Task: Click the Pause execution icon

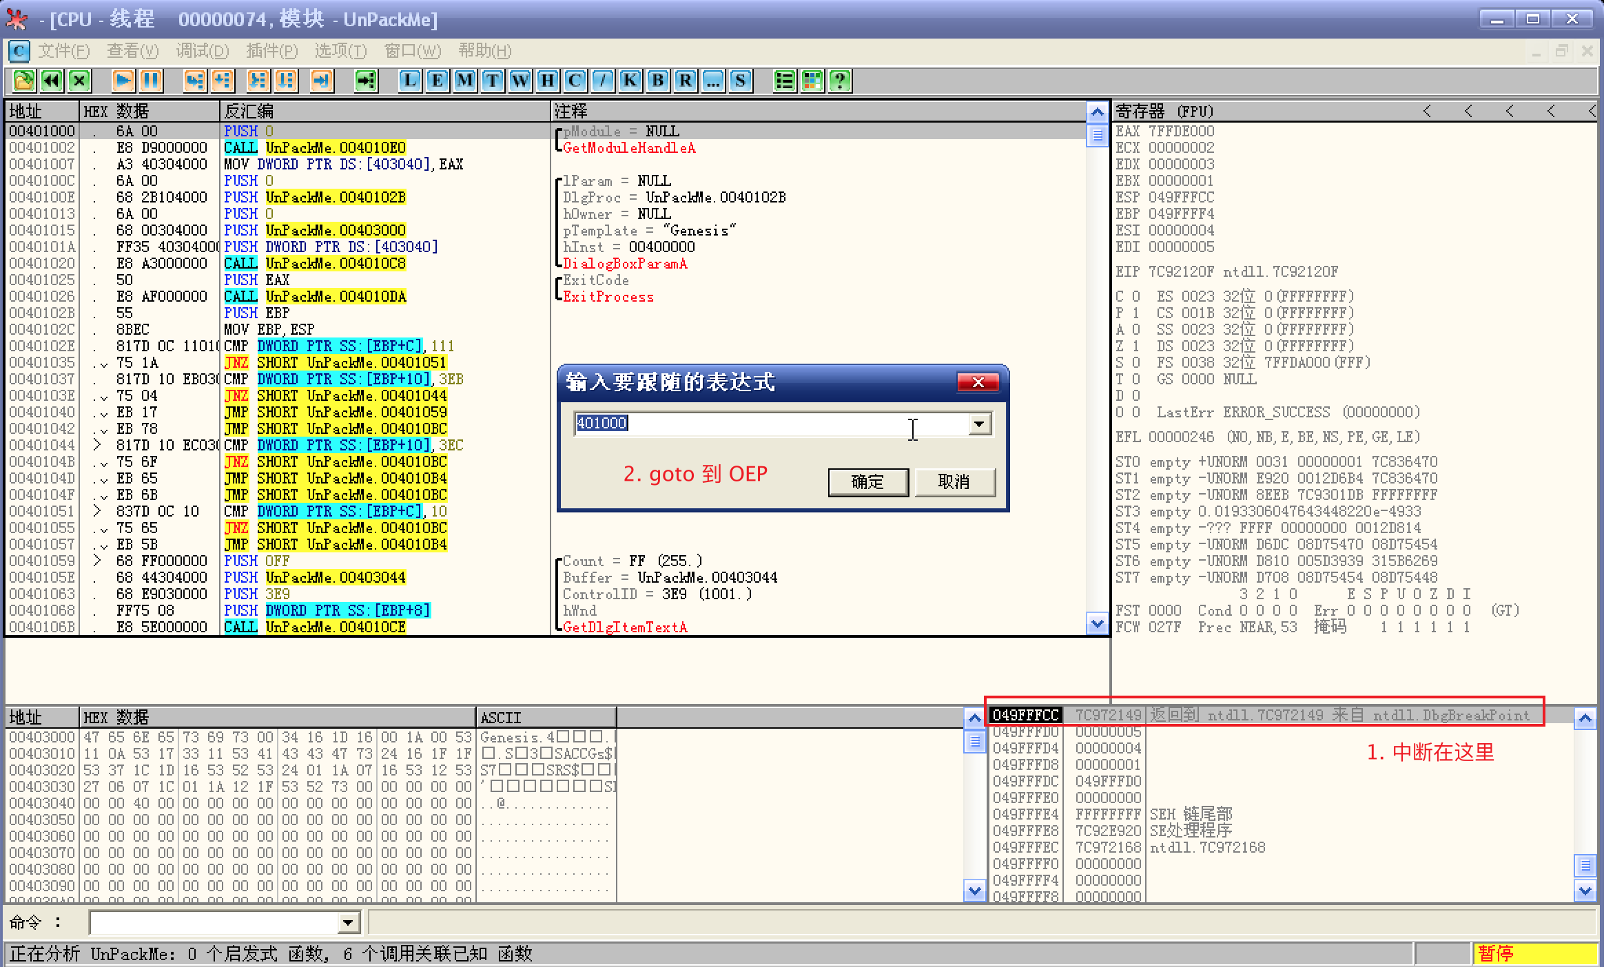Action: click(151, 81)
